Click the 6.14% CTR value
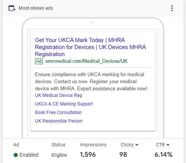 click(x=164, y=155)
